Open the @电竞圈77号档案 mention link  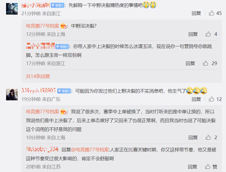point(90,150)
